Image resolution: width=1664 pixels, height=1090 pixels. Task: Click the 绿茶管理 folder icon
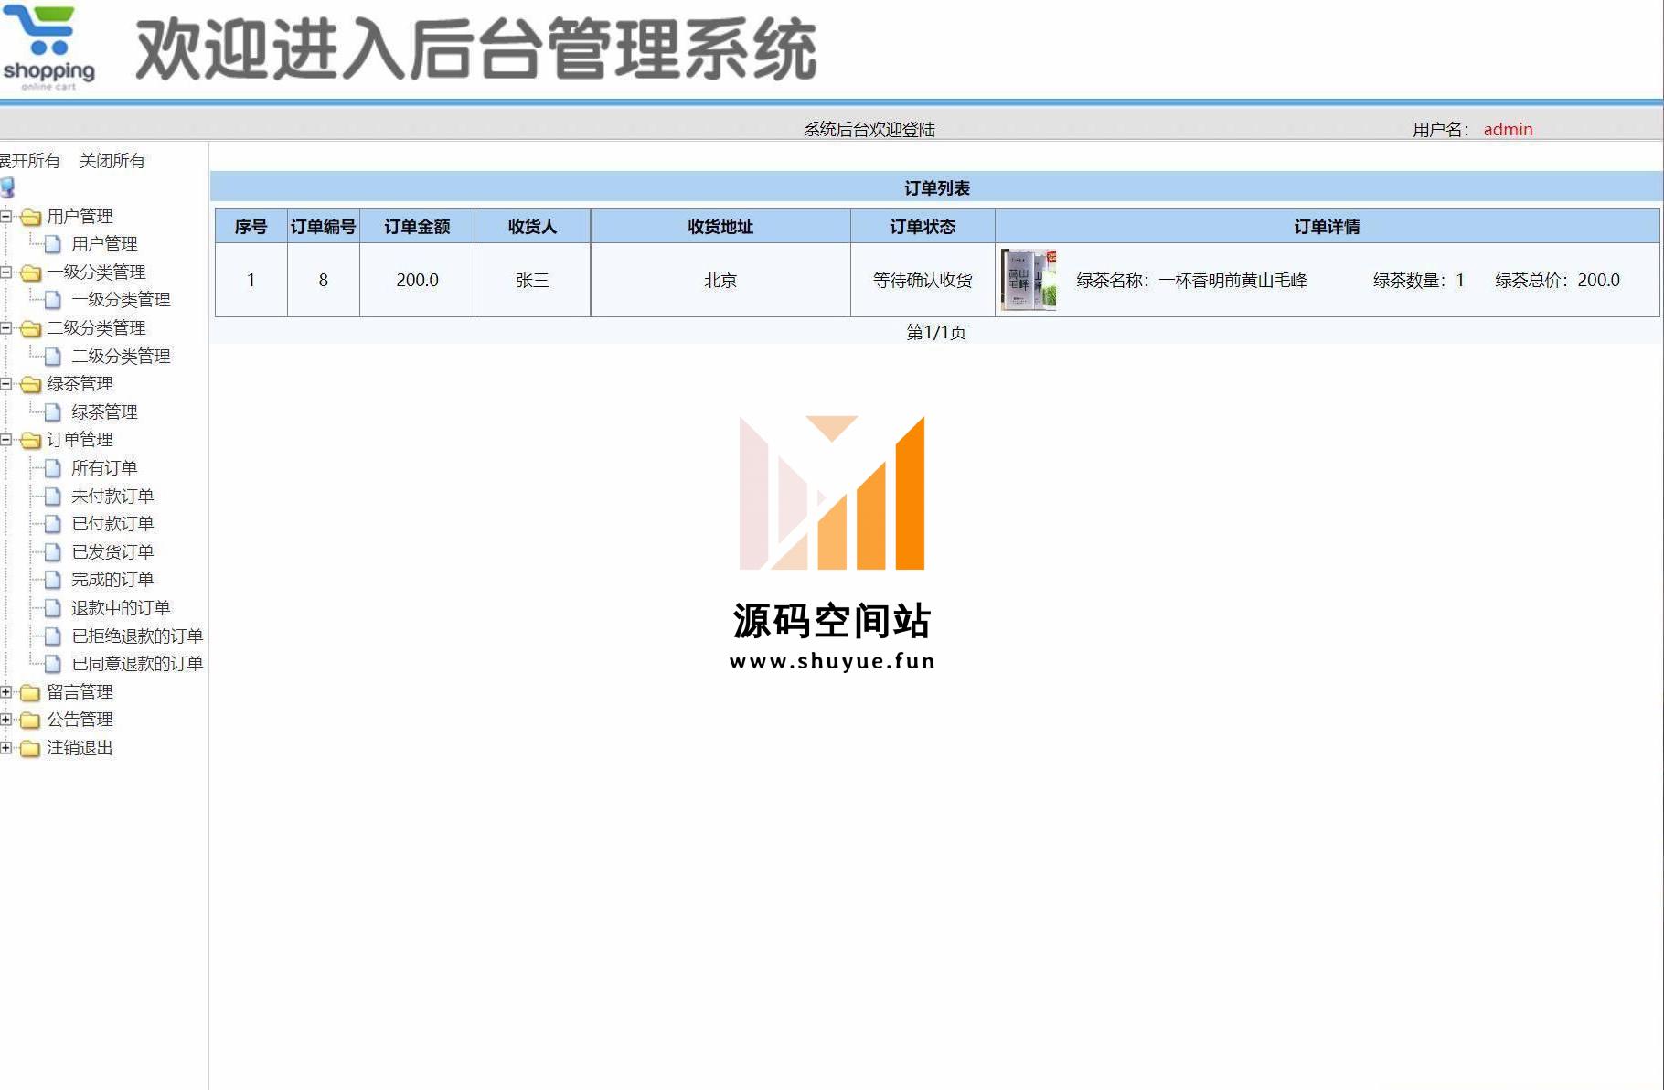point(31,385)
